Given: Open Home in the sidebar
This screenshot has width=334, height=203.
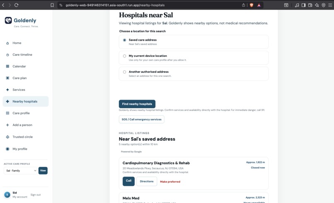Looking at the screenshot, I should (26, 43).
